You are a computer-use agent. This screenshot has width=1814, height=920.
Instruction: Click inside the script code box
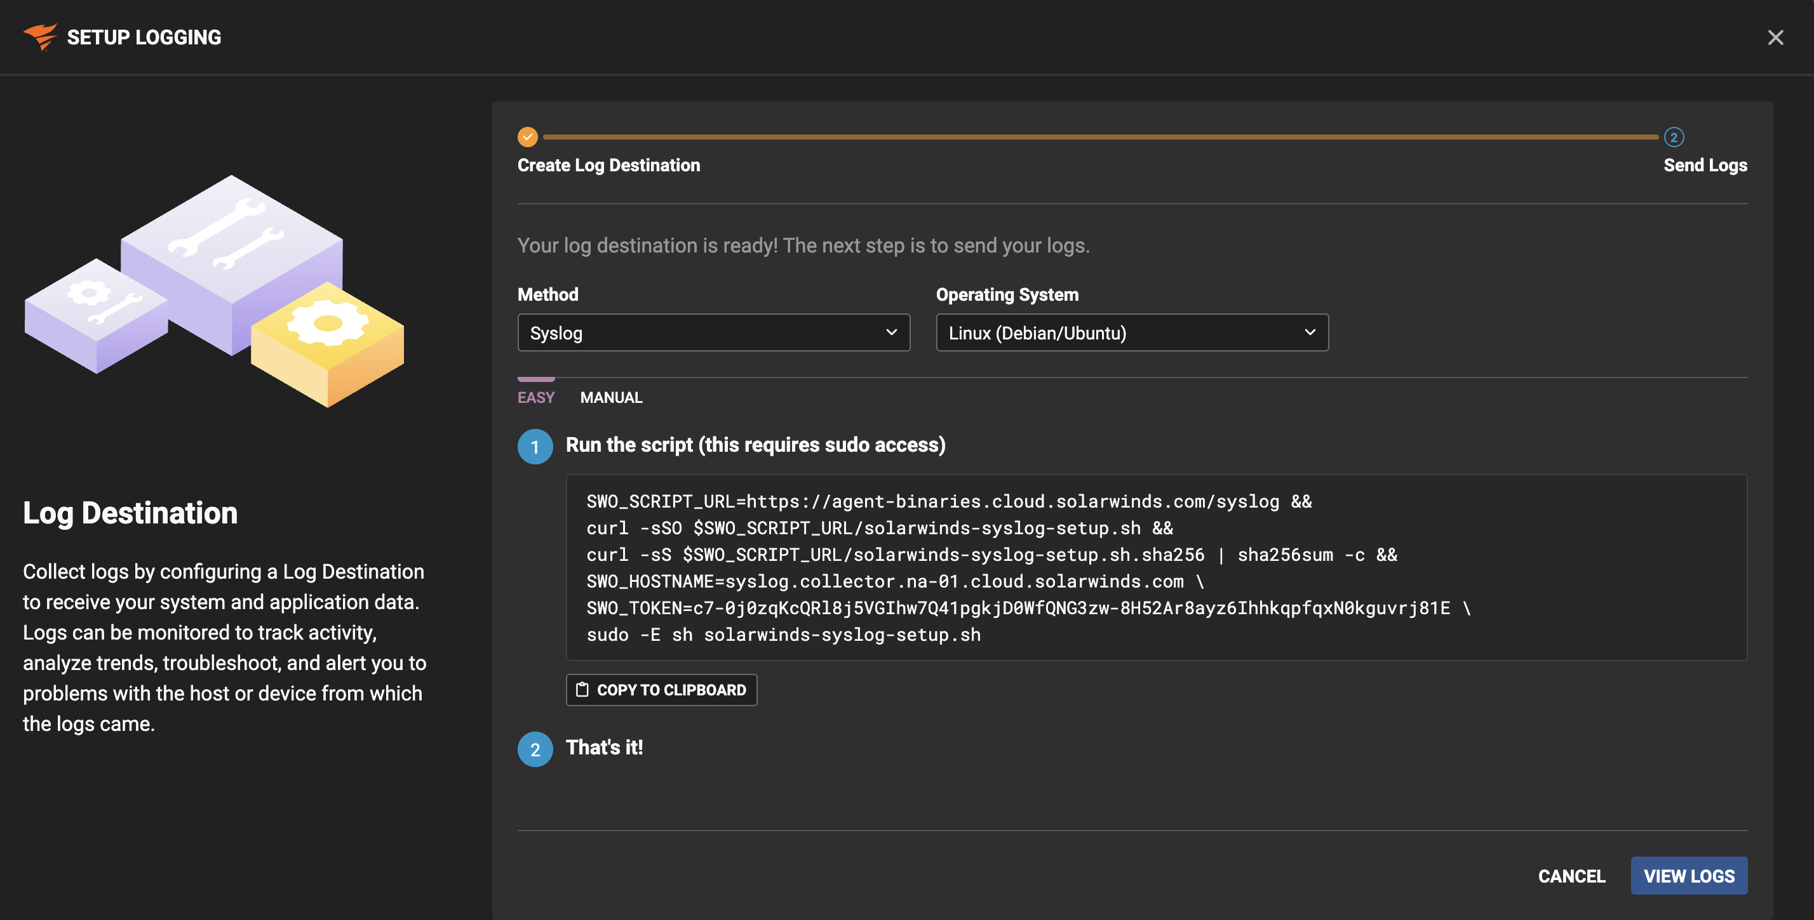[x=1155, y=567]
